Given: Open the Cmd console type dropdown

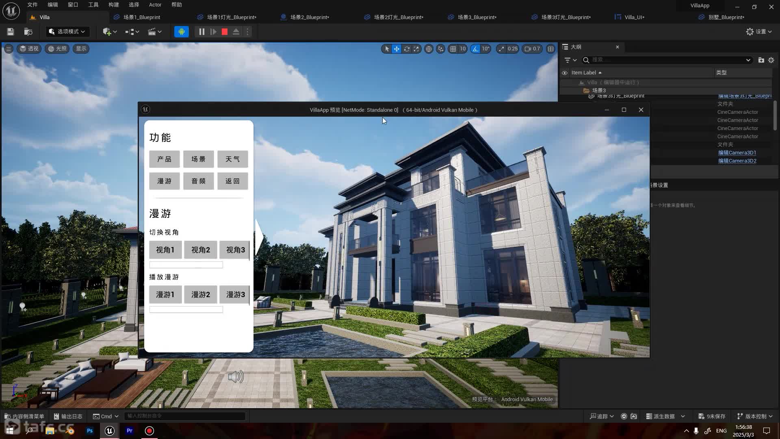Looking at the screenshot, I should click(106, 416).
